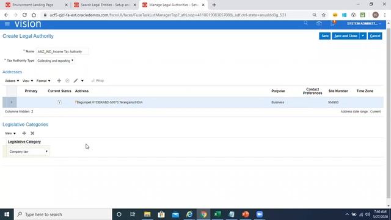The width and height of the screenshot is (391, 220).
Task: Edit the address with the pencil icon
Action: 76,81
